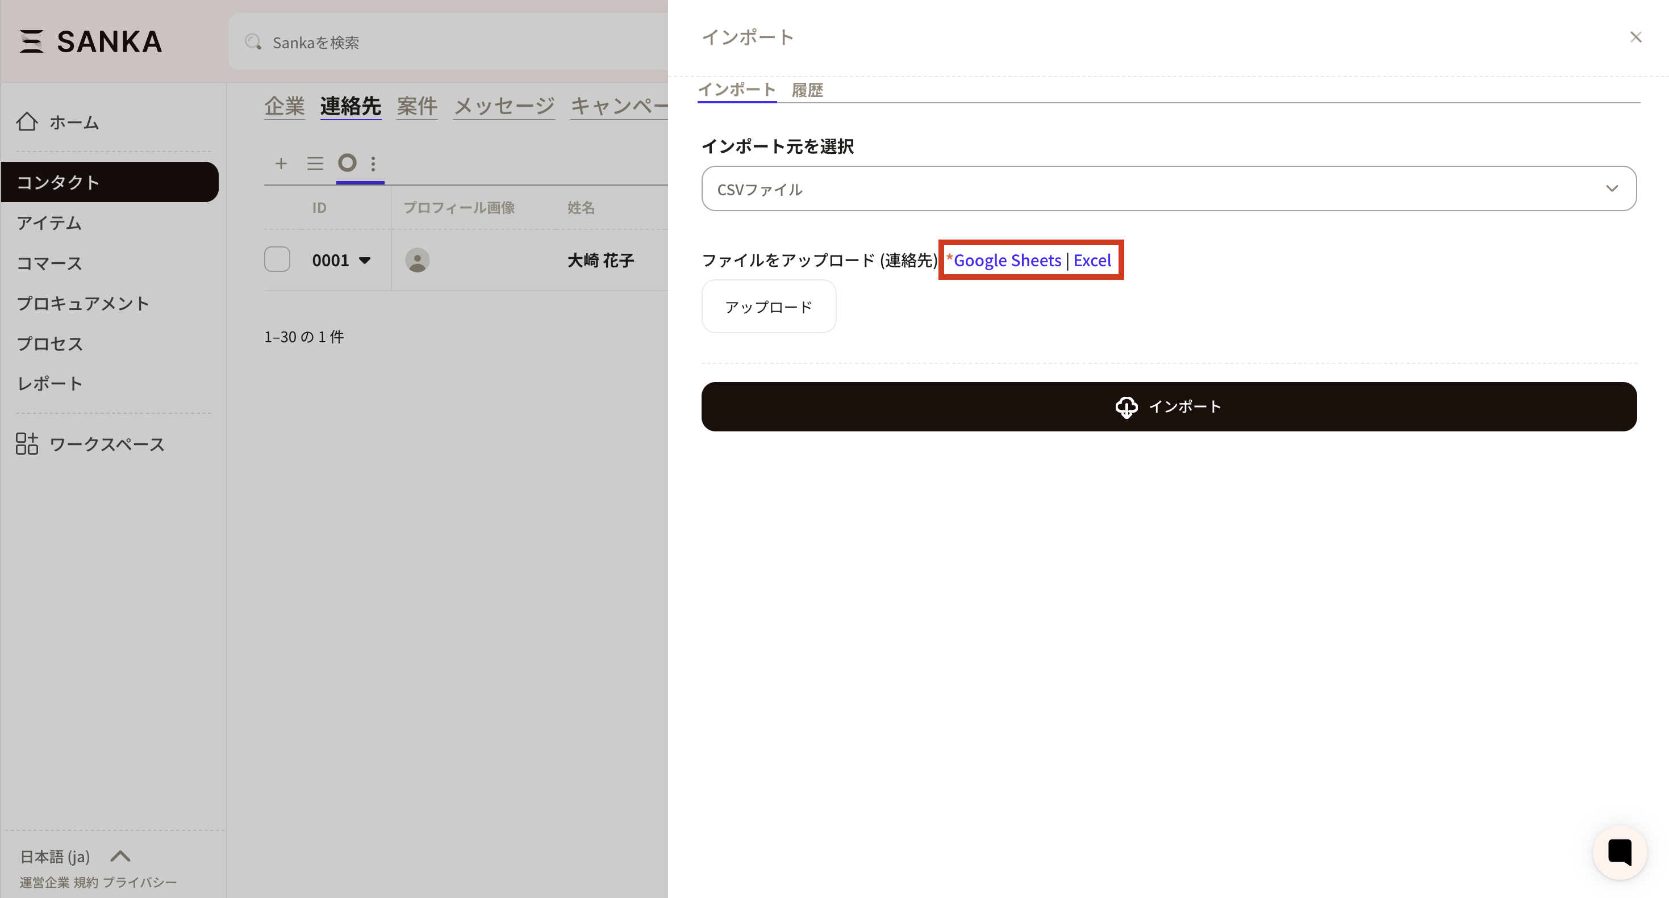Open the arrow dropdown next to ID 0001
Viewport: 1669px width, 898px height.
pos(365,261)
